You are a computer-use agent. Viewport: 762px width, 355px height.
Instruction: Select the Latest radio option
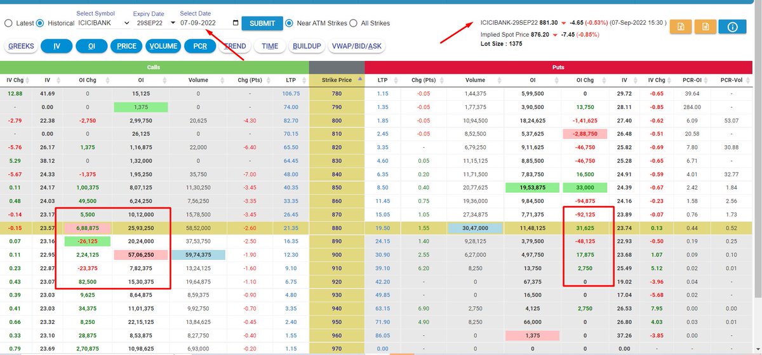[8, 23]
